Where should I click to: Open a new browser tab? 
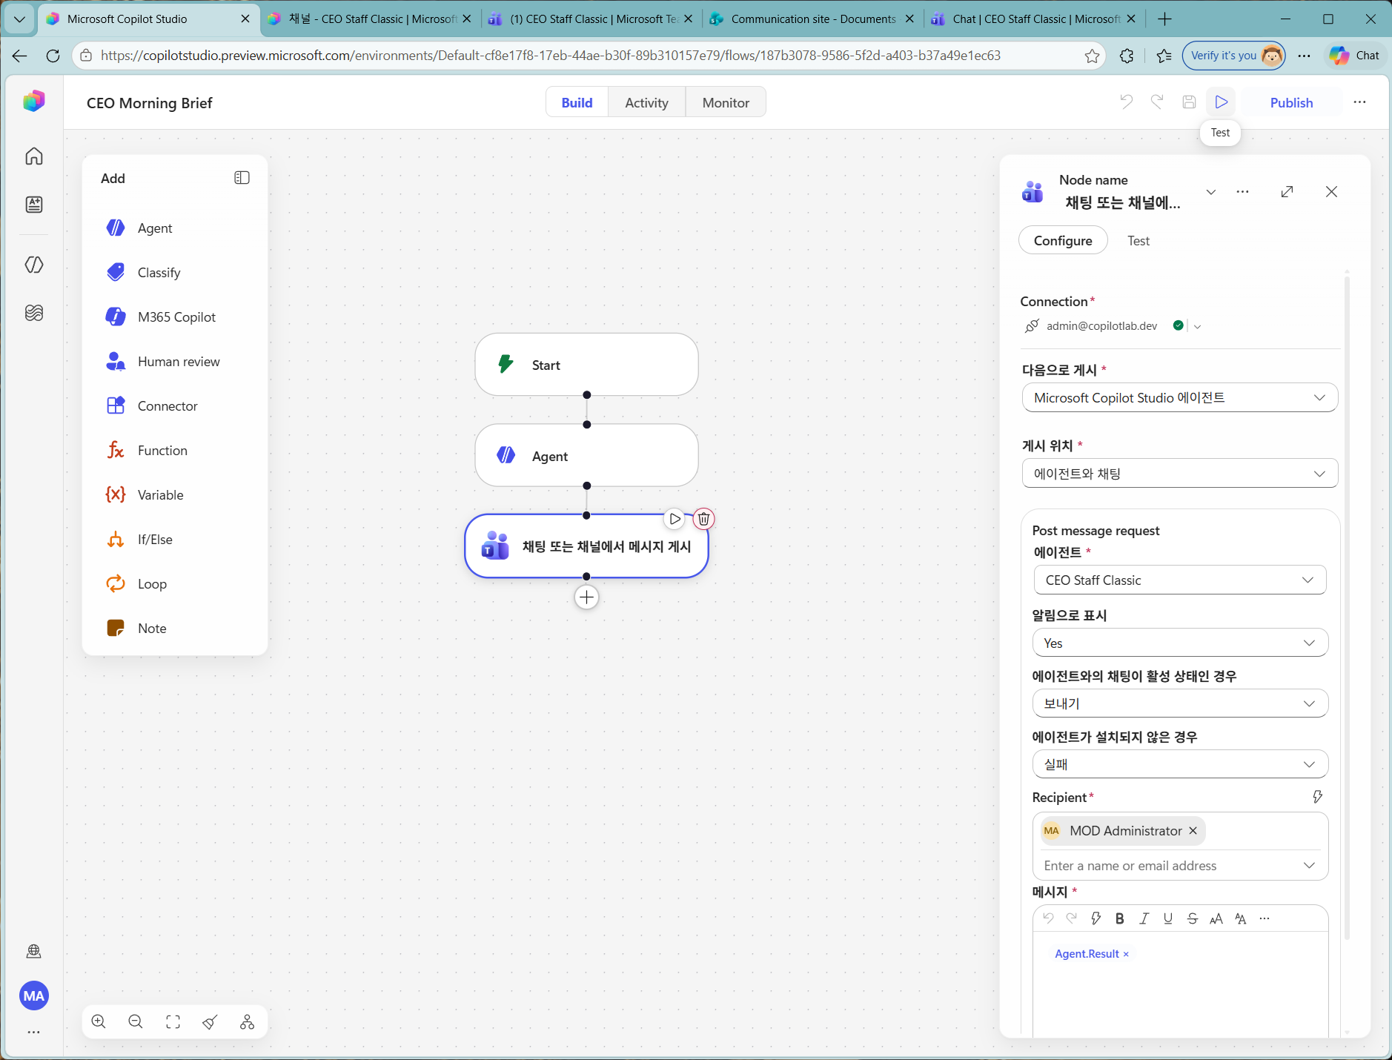[1165, 19]
